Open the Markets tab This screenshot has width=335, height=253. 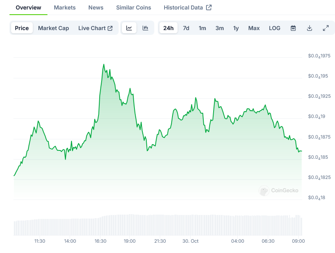pyautogui.click(x=64, y=8)
